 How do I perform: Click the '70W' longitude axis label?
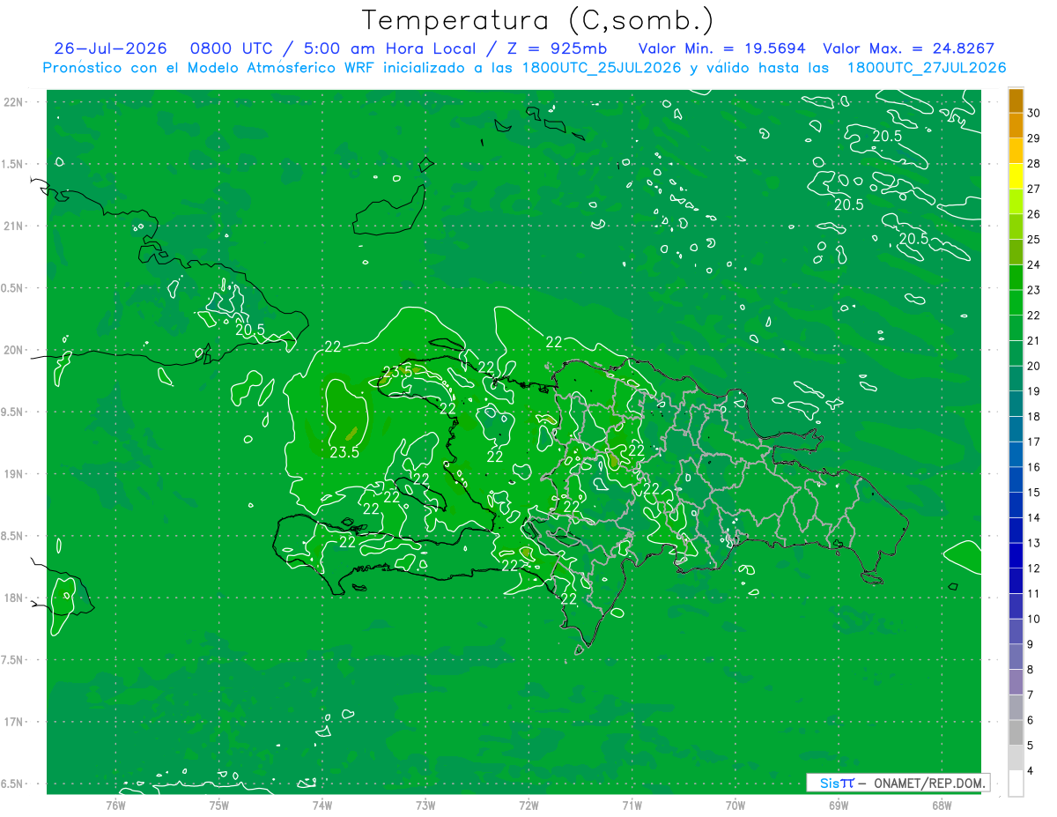(x=735, y=806)
